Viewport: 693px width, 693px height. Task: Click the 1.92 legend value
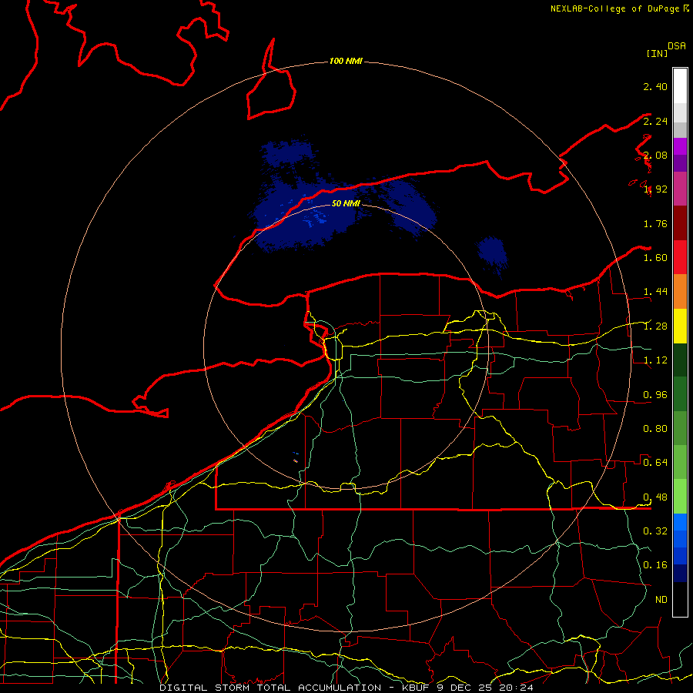point(655,189)
